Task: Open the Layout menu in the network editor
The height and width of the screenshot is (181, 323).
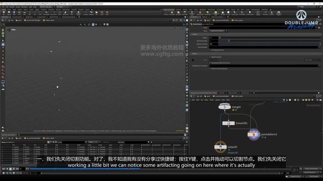Action: click(218, 100)
